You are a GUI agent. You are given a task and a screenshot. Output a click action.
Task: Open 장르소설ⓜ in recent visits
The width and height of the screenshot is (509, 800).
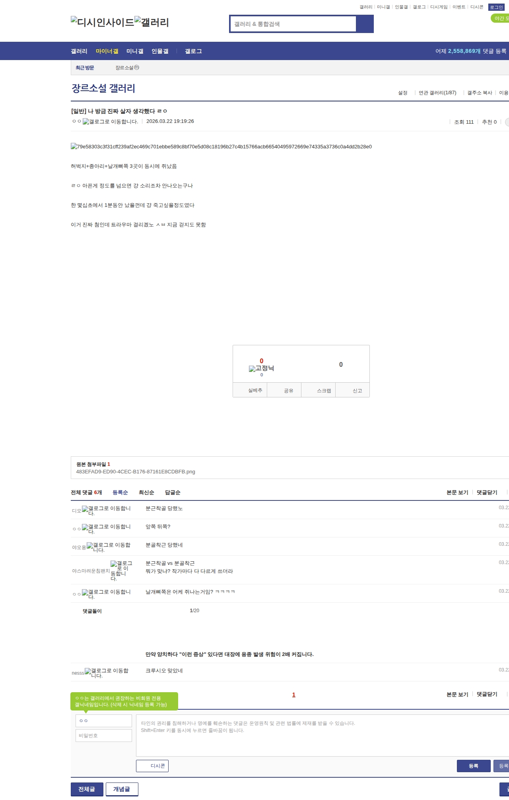click(127, 68)
